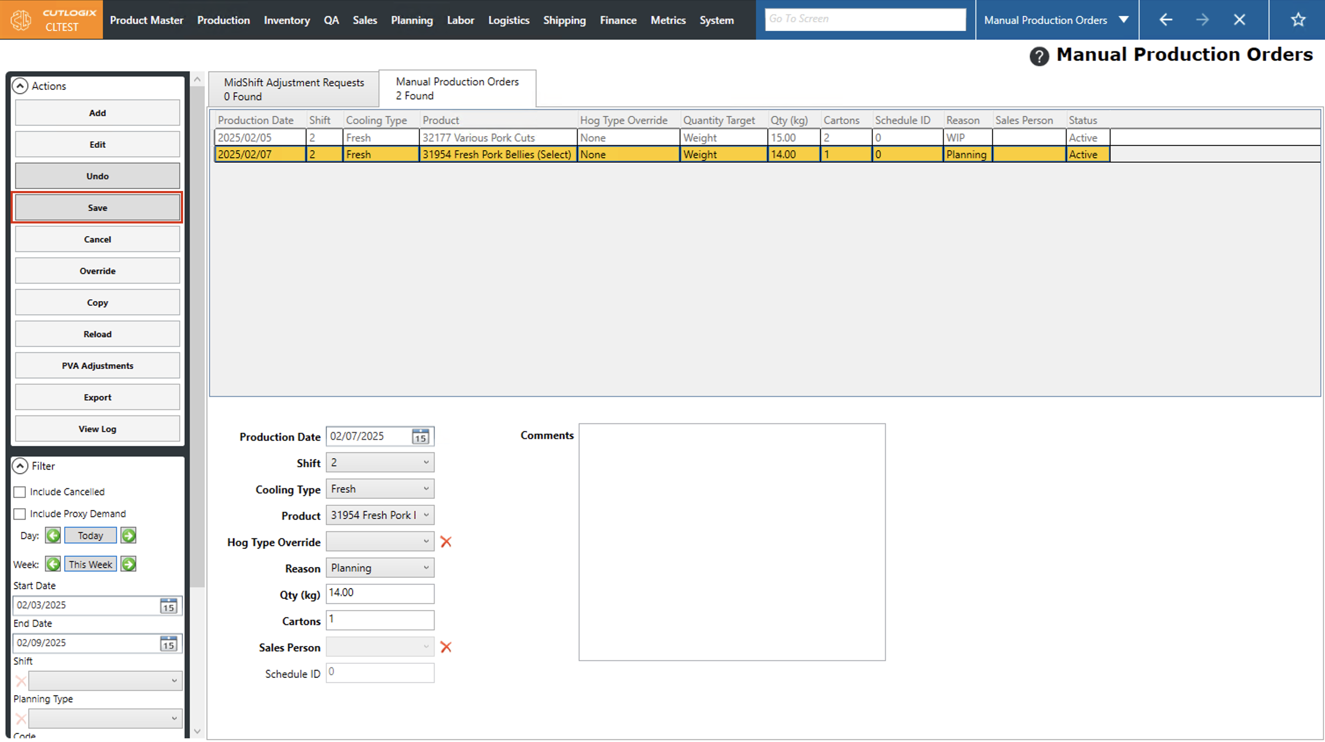The height and width of the screenshot is (742, 1325).
Task: Go to previous week with green arrow
Action: tap(53, 565)
